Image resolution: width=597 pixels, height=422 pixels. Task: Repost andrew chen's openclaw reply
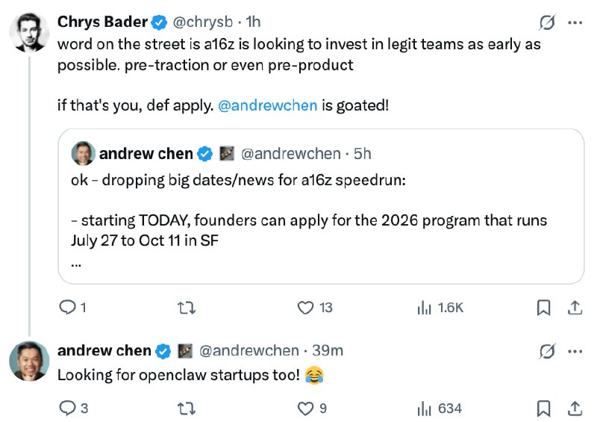pyautogui.click(x=182, y=408)
